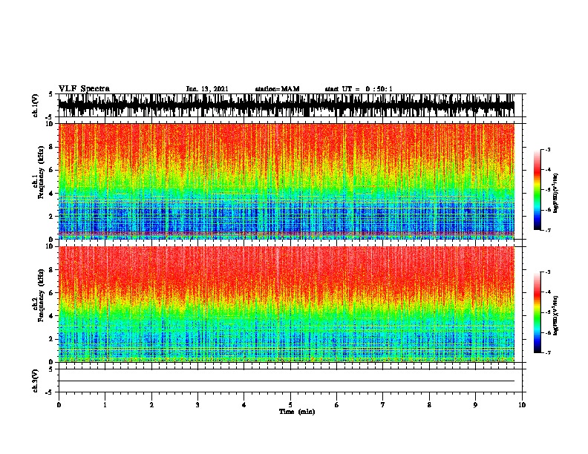588x454 pixels.
Task: Click ch.1 frequency axis tick "10"
Action: [x=50, y=124]
